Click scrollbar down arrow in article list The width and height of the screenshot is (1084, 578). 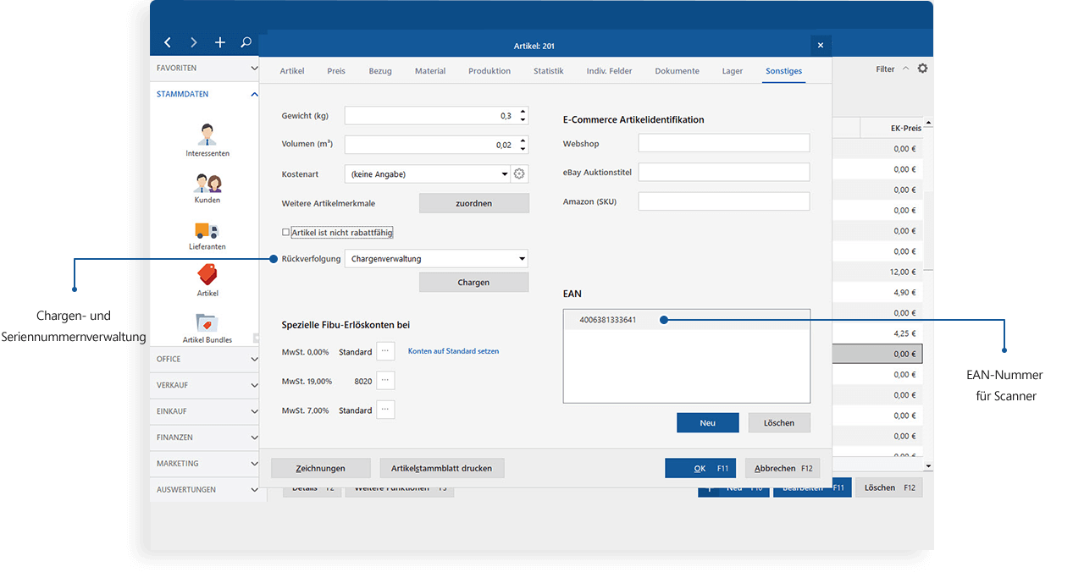[x=928, y=466]
